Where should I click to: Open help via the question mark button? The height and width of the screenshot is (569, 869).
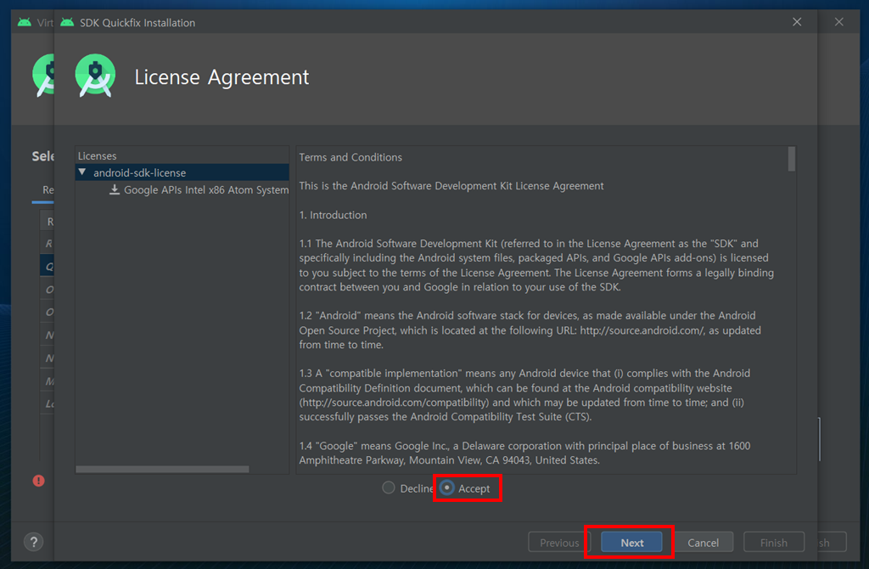34,542
